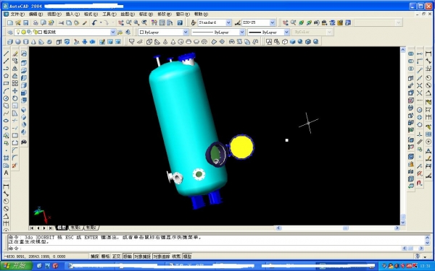Select the Sphere solid tool icon

17,42
